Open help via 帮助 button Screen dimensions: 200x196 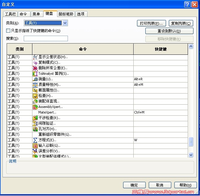[x=185, y=185]
